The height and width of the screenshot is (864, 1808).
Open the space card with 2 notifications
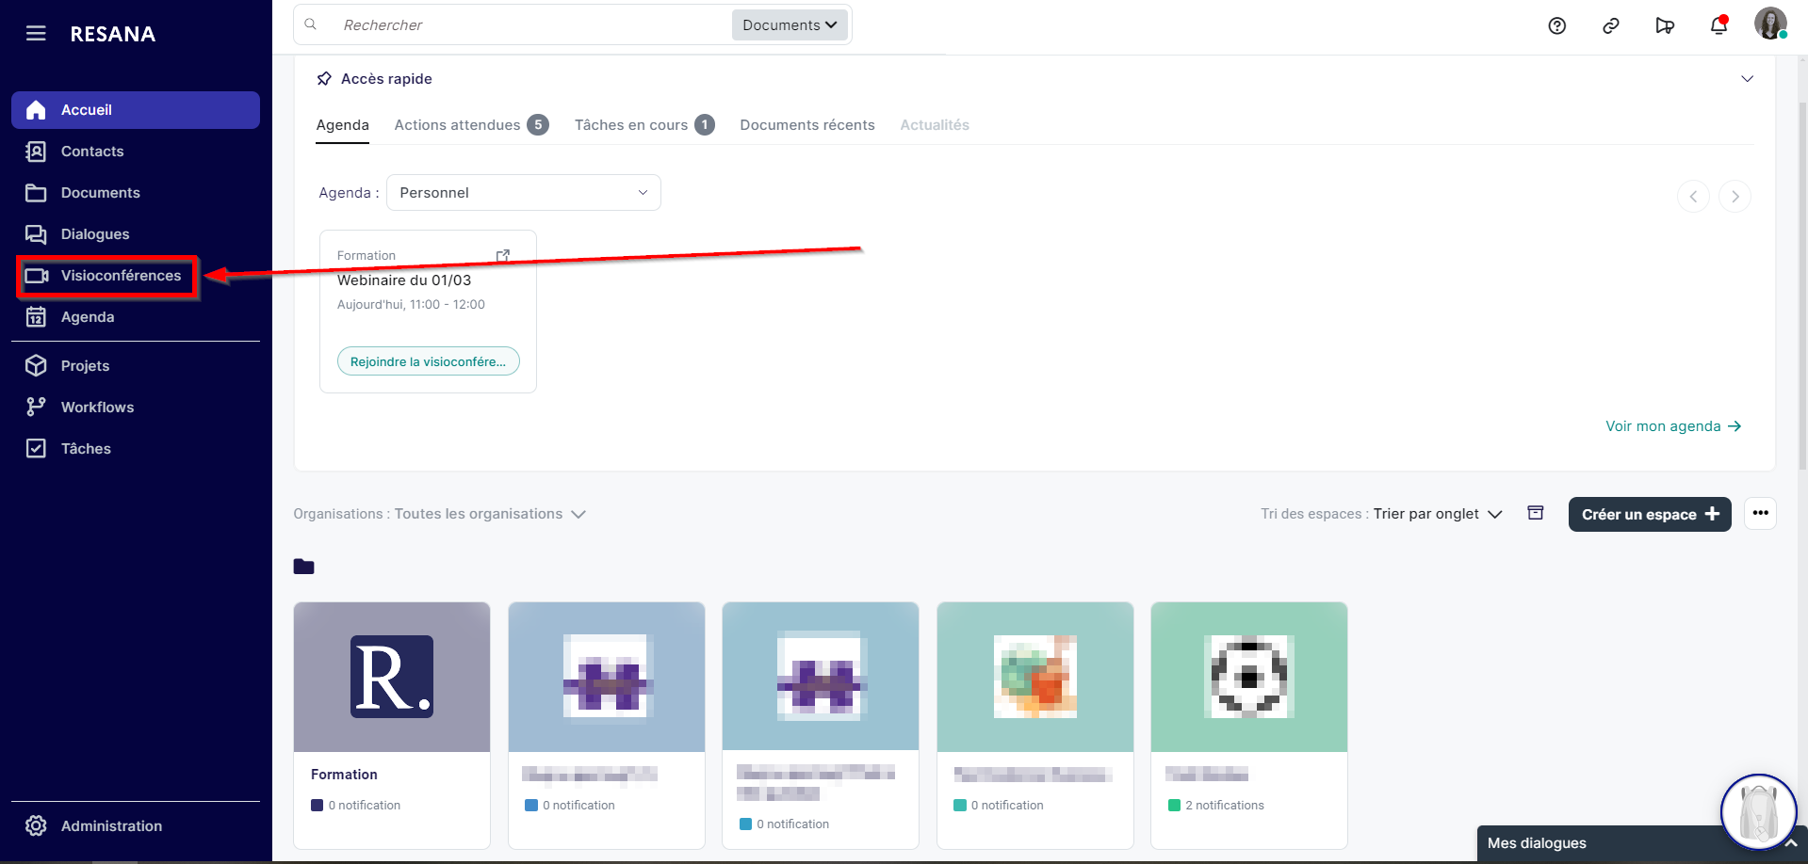point(1249,725)
